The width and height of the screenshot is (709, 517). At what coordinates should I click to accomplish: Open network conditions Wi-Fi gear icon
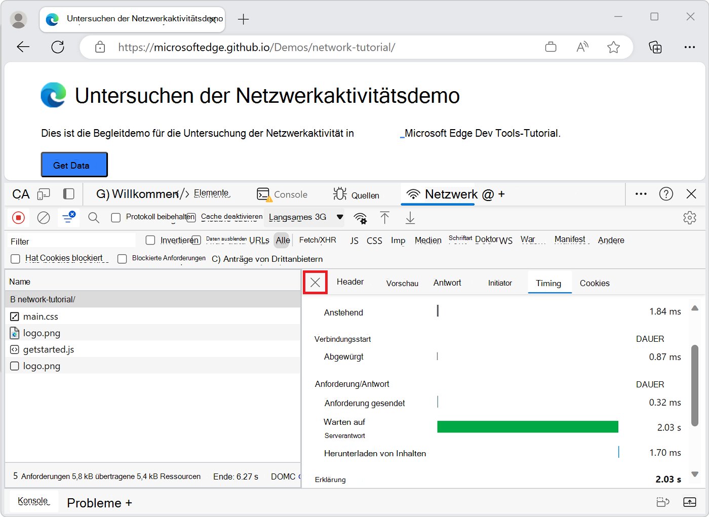click(360, 218)
